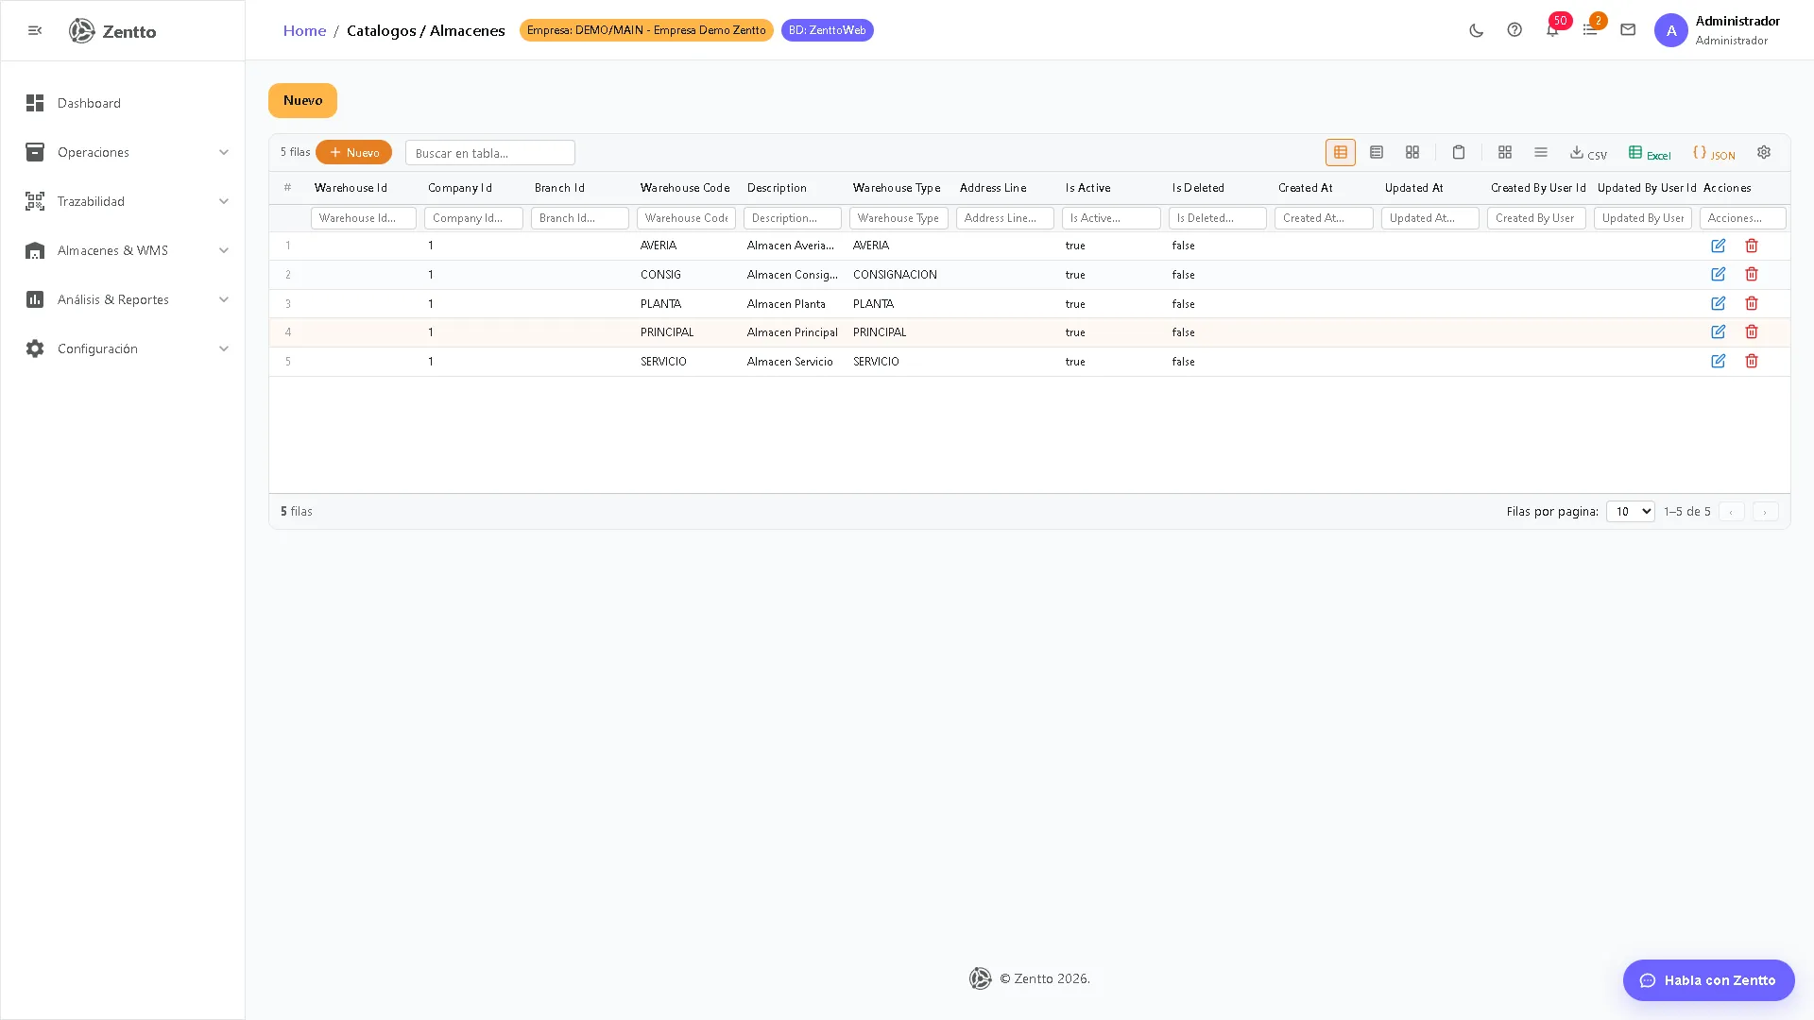Open the Configuración sidebar menu

[123, 348]
